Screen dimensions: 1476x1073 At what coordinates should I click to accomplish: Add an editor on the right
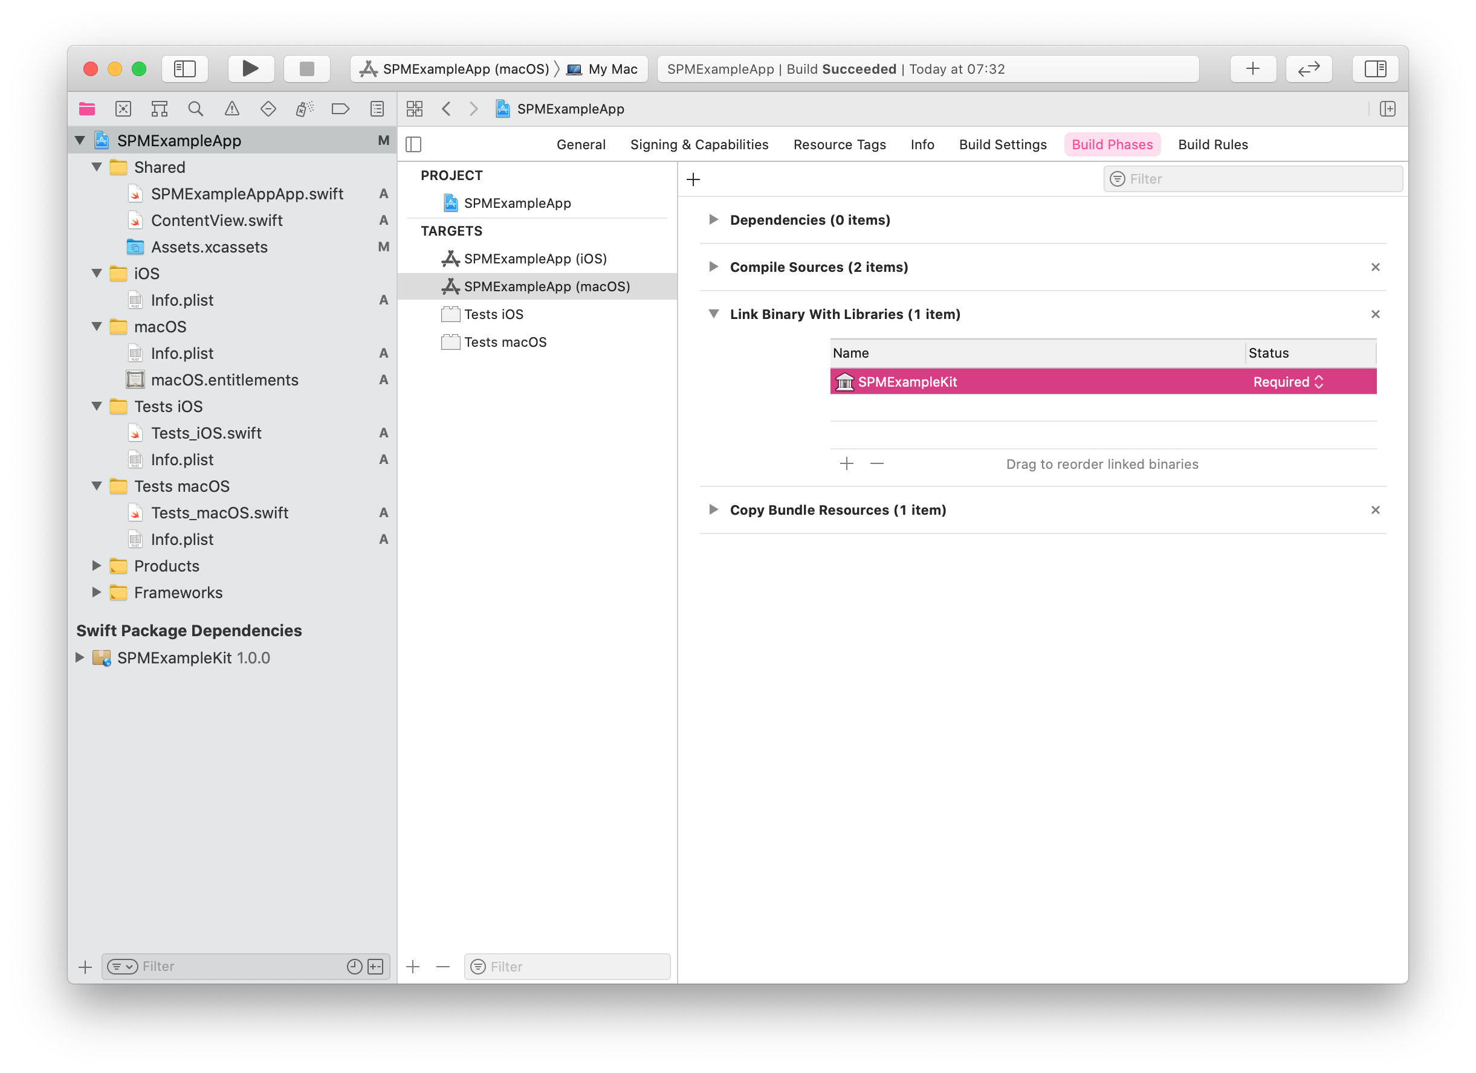click(x=1388, y=109)
